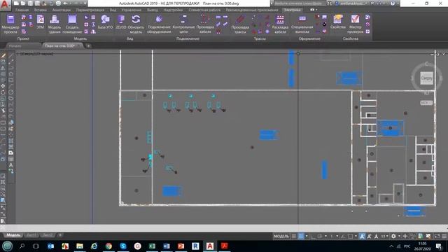This screenshot has height=252, width=448.
Task: Add new layout with plus button
Action: coord(60,235)
